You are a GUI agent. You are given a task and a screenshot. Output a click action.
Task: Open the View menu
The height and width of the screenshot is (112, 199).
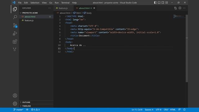click(x=44, y=2)
